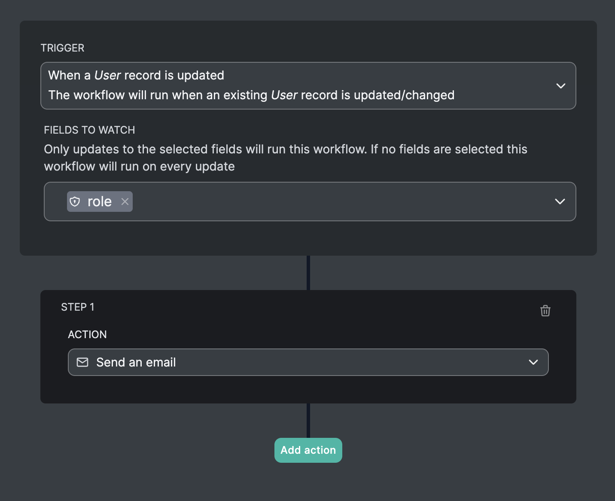This screenshot has height=501, width=615.
Task: Click the envelope icon beside Send an email
Action: coord(82,362)
